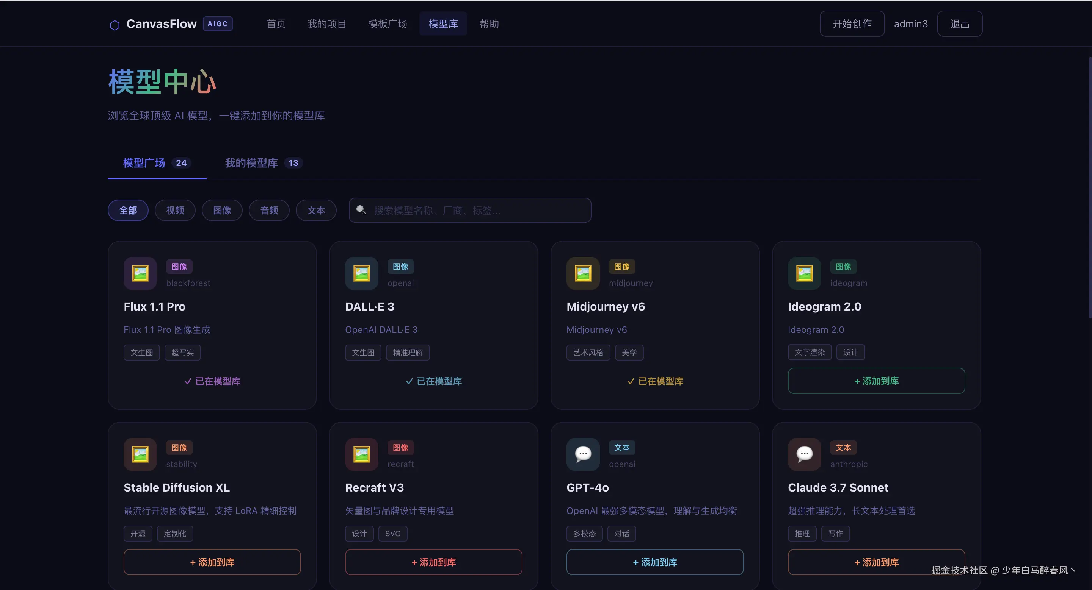The image size is (1092, 590).
Task: Click the 对话 tag on GPT-4o
Action: coord(621,534)
